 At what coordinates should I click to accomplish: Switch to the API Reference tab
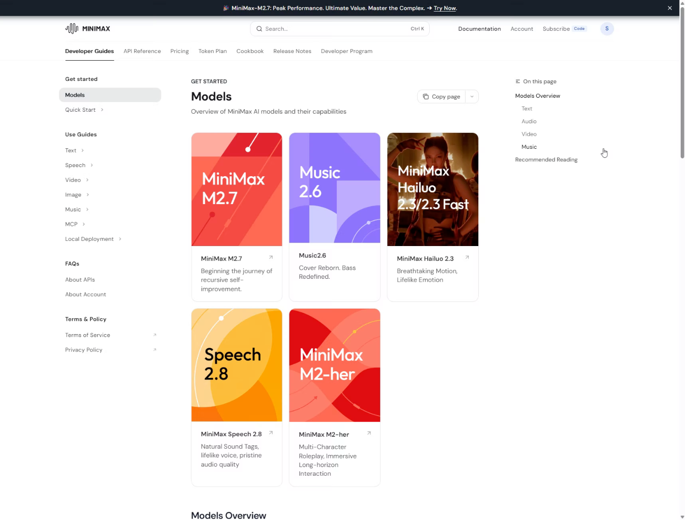(142, 51)
